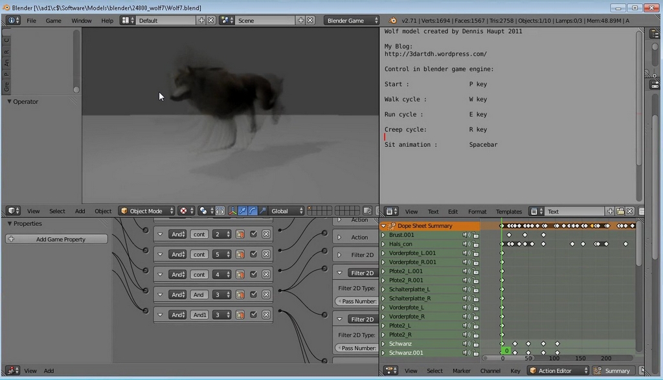
Task: Remove controller 'cont' 2 with its X icon
Action: [266, 234]
